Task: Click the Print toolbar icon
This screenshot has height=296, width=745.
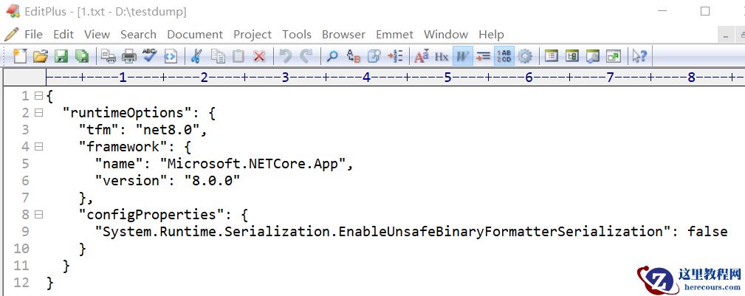Action: pyautogui.click(x=129, y=55)
